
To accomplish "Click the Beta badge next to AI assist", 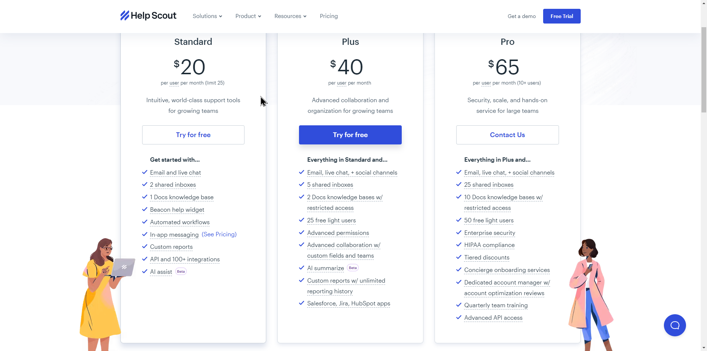I will click(x=180, y=272).
